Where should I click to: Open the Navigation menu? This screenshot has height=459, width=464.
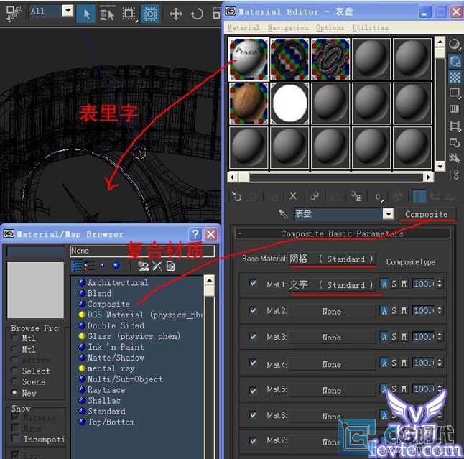coord(287,28)
